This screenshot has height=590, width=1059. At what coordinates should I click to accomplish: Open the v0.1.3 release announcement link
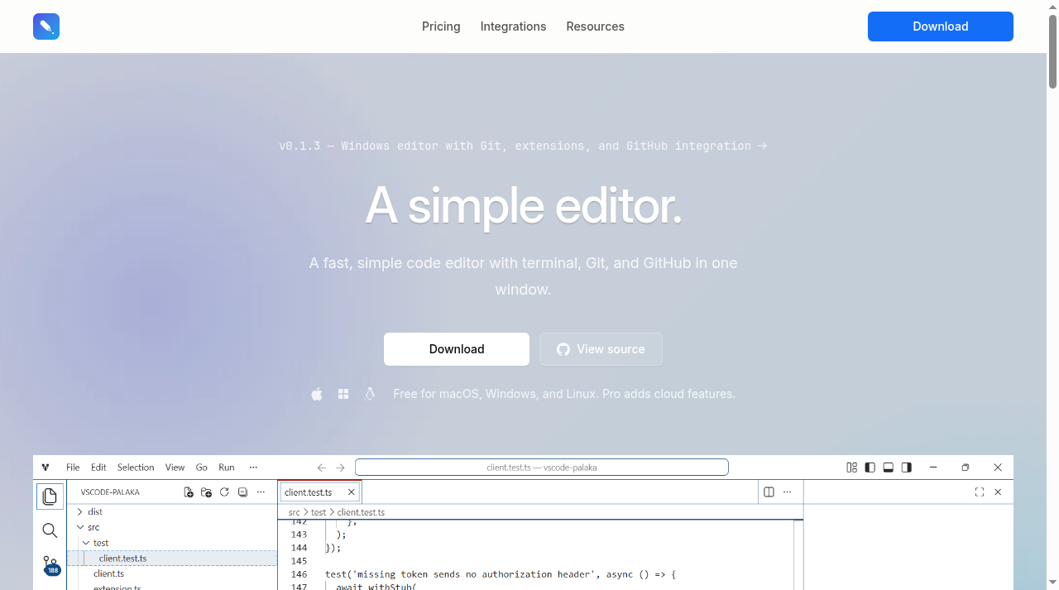[523, 146]
